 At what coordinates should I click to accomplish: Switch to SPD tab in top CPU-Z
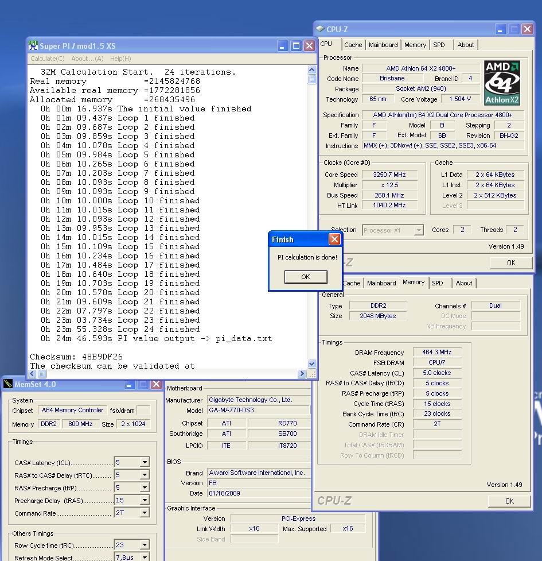pos(439,45)
